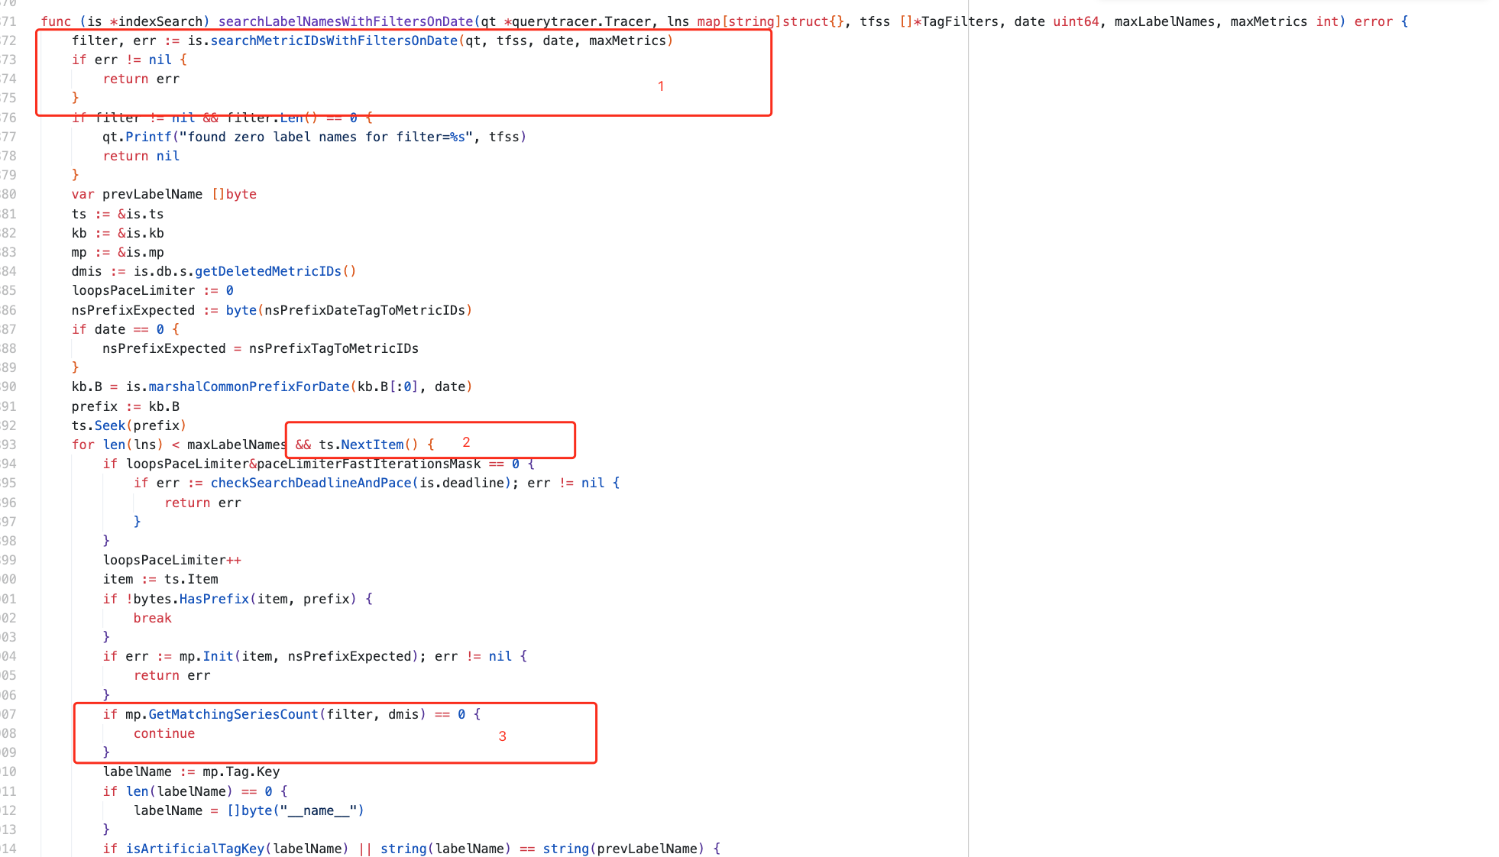The image size is (1499, 857).
Task: Click the searchLabelNamesWithFiltersOnDate function name
Action: coord(345,21)
